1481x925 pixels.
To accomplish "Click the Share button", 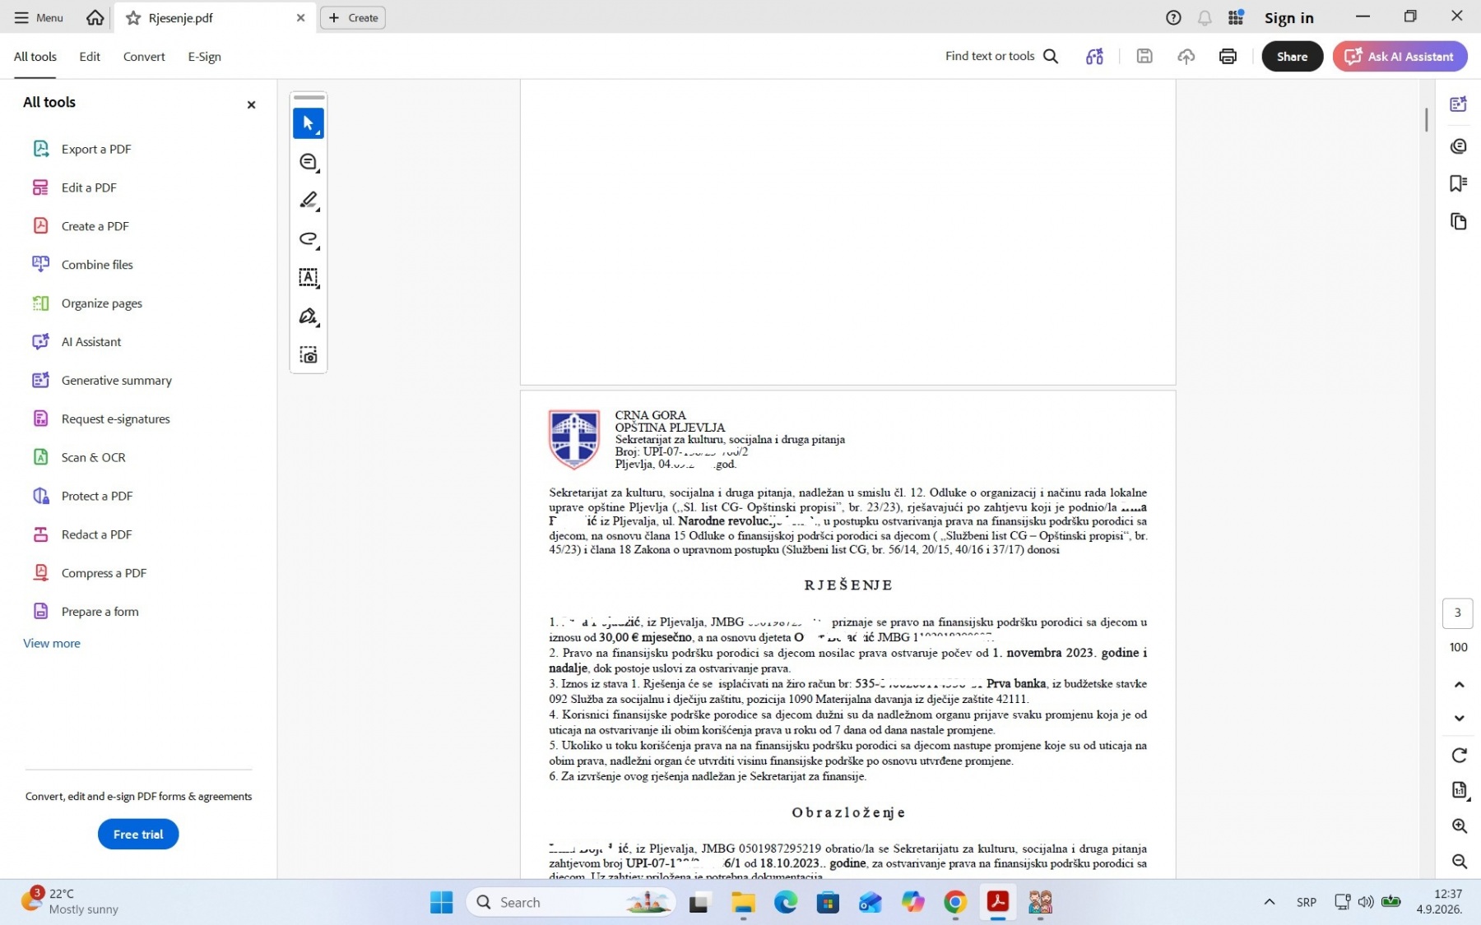I will [1292, 56].
